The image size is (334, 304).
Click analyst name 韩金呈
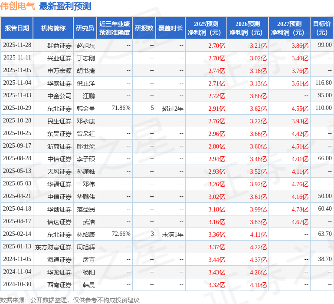(85, 108)
